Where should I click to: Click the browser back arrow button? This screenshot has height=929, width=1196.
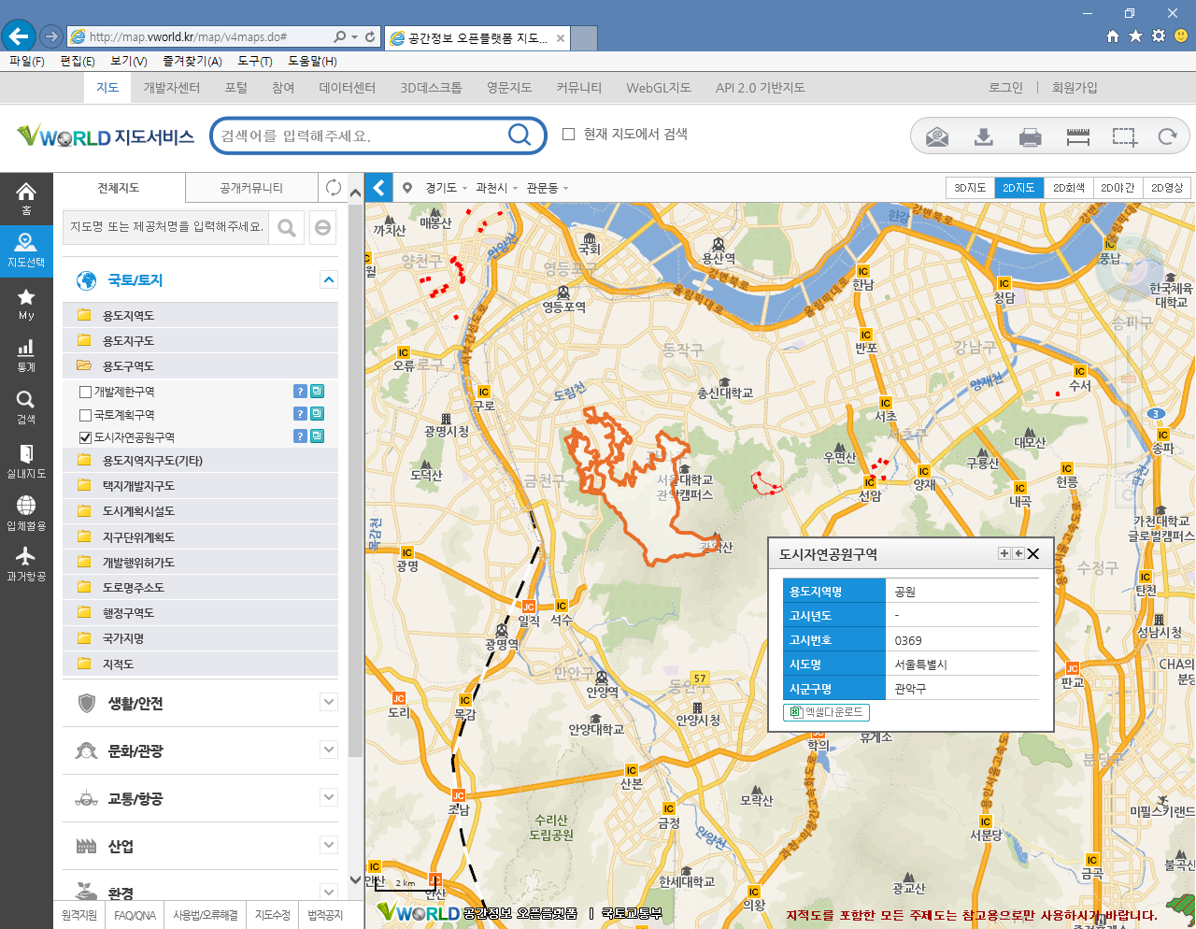(19, 36)
